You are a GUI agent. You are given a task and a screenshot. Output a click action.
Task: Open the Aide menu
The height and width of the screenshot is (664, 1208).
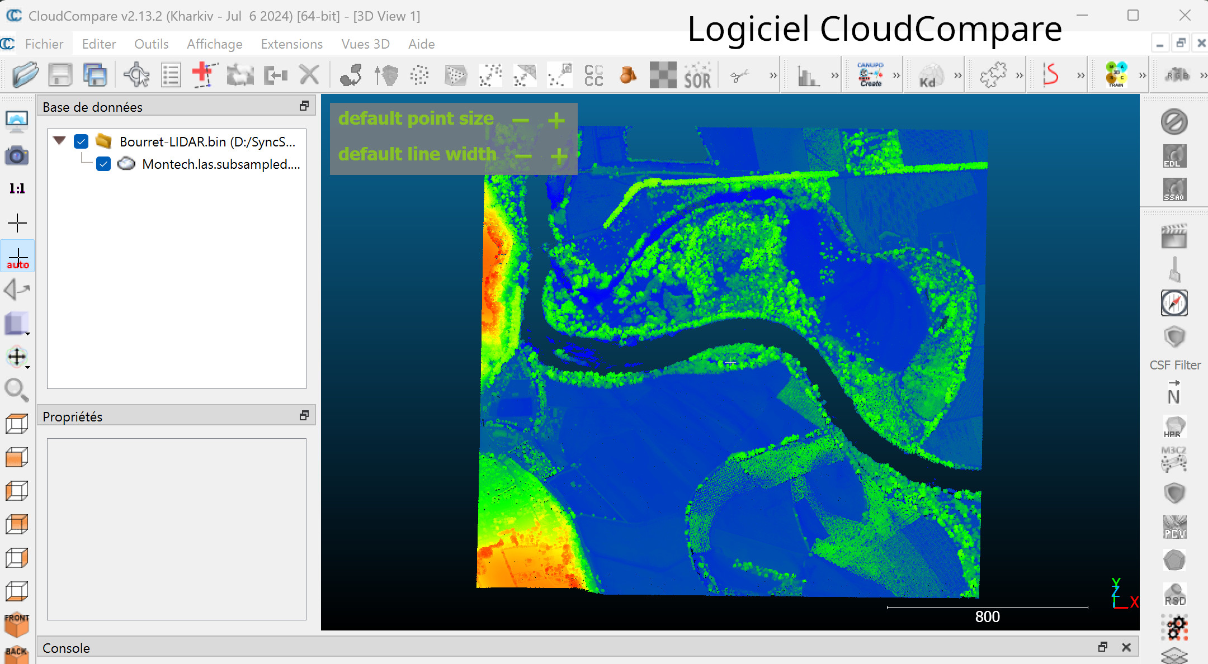(x=422, y=44)
